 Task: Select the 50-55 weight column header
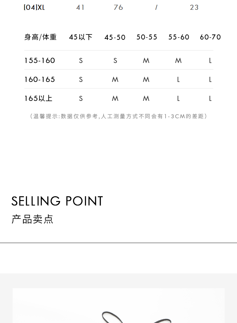[x=147, y=37]
